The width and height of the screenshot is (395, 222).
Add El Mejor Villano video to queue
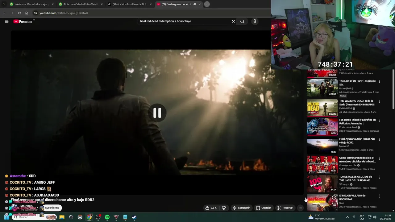pyautogui.click(x=334, y=204)
